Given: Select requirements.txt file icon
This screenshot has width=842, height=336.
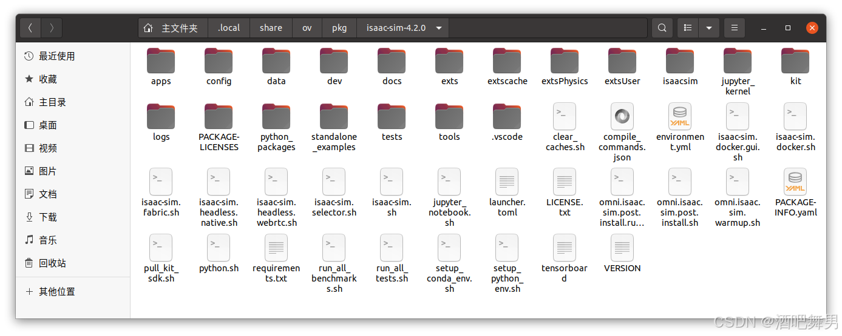Looking at the screenshot, I should pos(276,248).
